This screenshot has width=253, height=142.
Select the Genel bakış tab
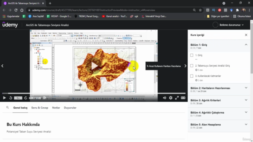point(20,108)
